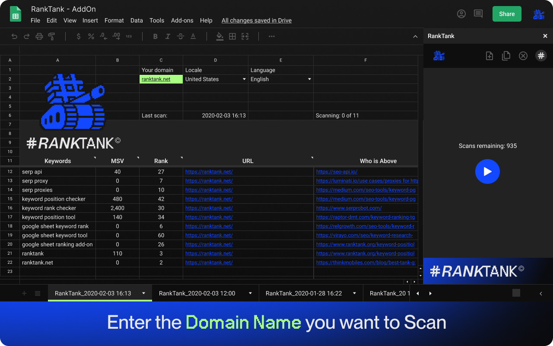Open the all sheets list icon
The height and width of the screenshot is (346, 553).
38,293
